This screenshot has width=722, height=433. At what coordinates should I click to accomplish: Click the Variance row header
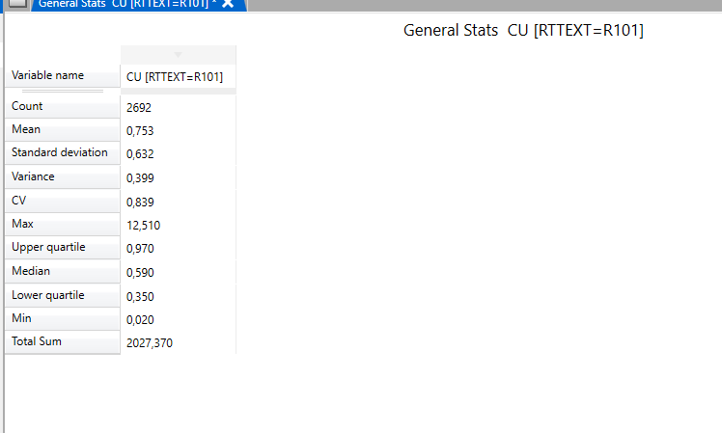point(63,176)
